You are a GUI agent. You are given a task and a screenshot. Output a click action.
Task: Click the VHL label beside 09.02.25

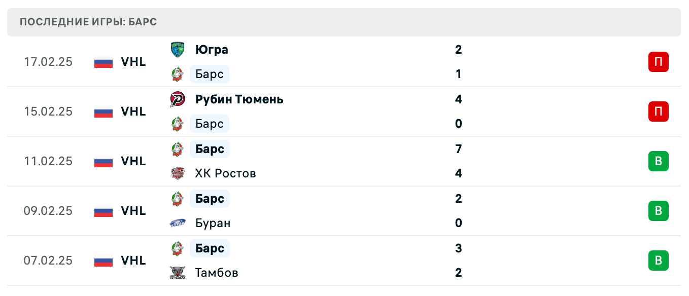pyautogui.click(x=133, y=211)
